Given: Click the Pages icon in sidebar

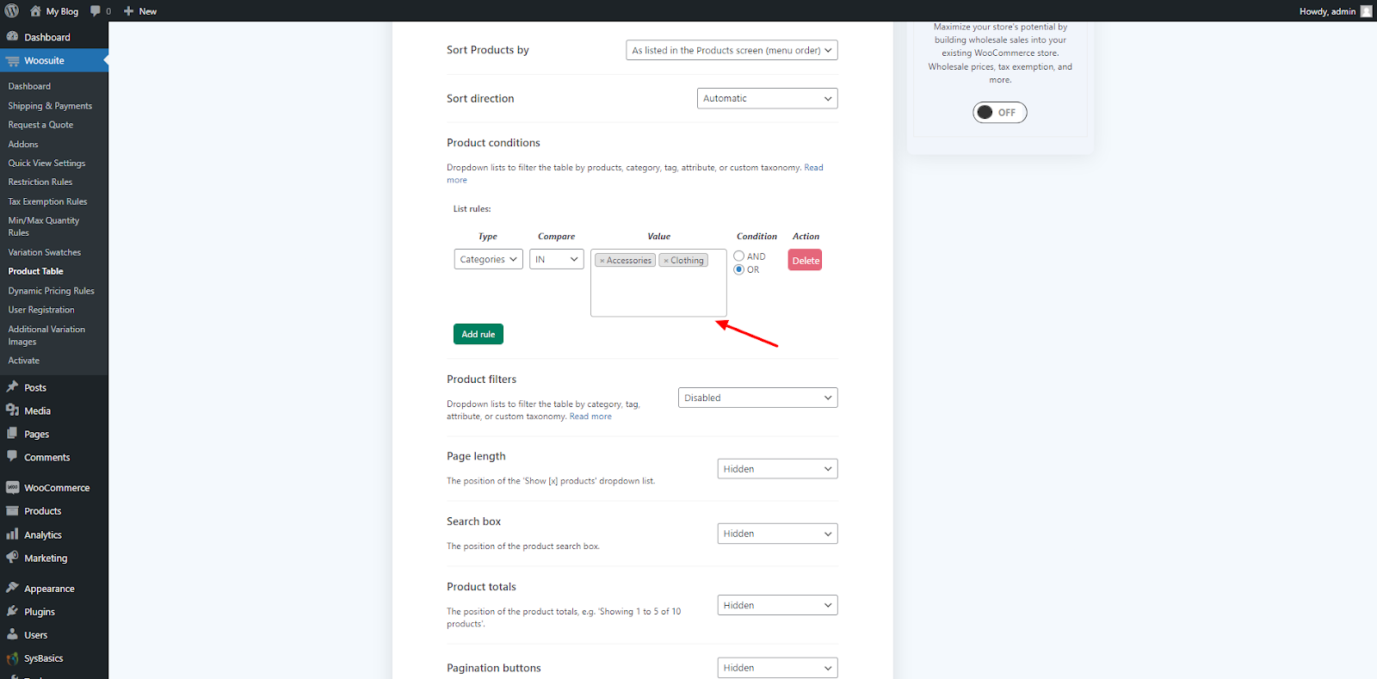Looking at the screenshot, I should pyautogui.click(x=12, y=434).
